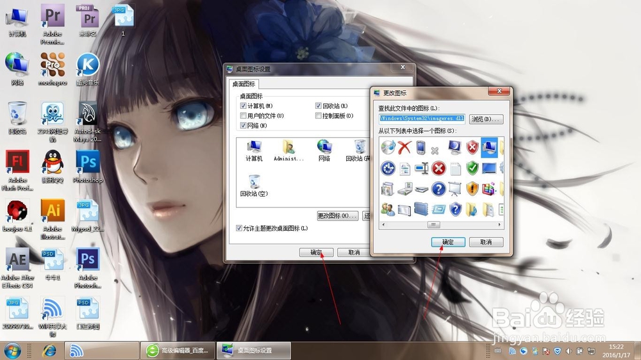Choose the blue question mark circle icon
Viewport: 641px width, 360px height.
[x=438, y=189]
